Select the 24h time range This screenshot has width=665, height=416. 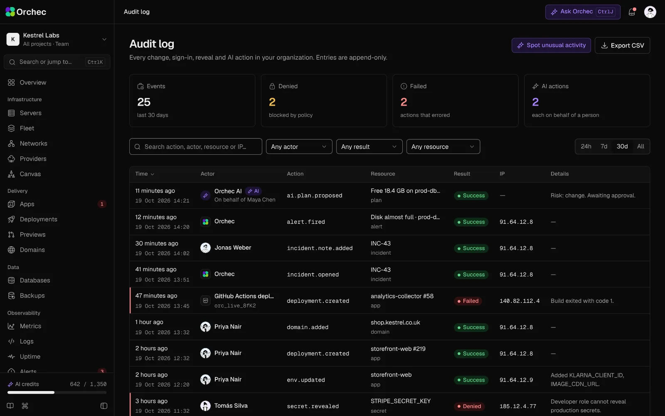point(586,146)
